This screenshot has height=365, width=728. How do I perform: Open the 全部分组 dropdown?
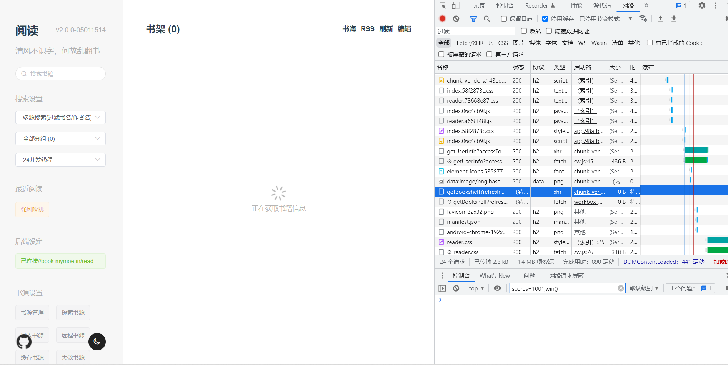point(60,138)
